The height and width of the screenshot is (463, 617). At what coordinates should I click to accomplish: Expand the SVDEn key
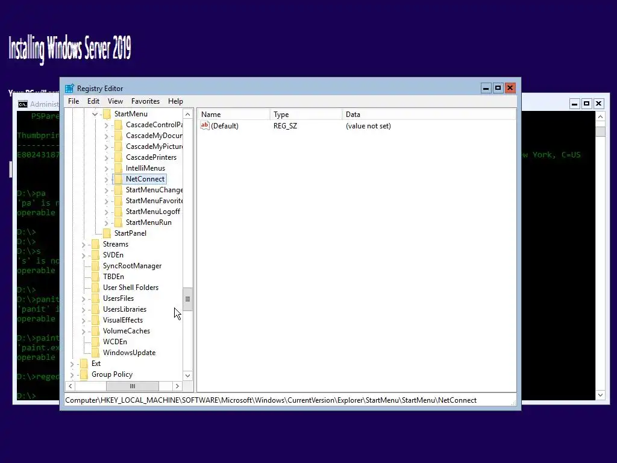pos(83,256)
